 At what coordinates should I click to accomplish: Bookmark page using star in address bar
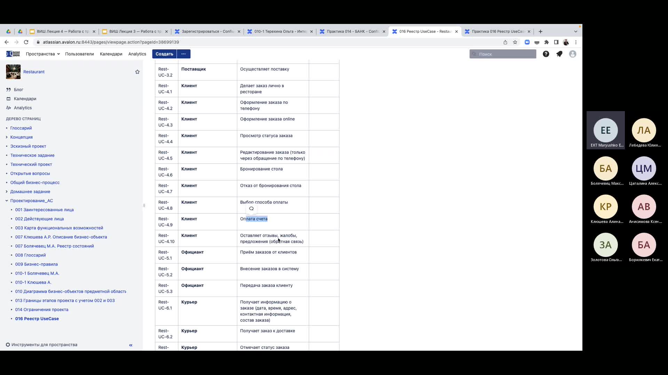pyautogui.click(x=515, y=42)
